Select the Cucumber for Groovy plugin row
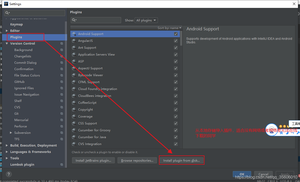The width and height of the screenshot is (300, 182). [125, 130]
